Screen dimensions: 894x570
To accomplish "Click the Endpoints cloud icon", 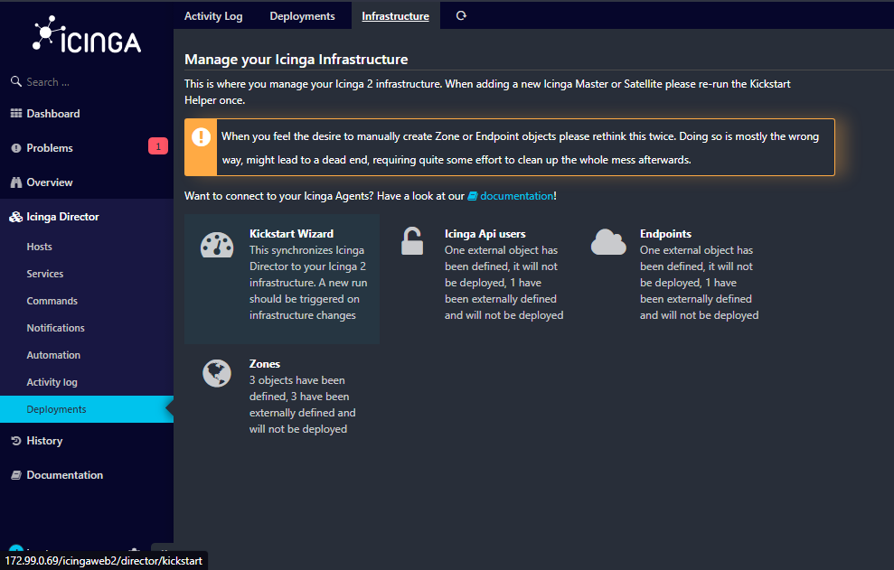I will (x=608, y=242).
